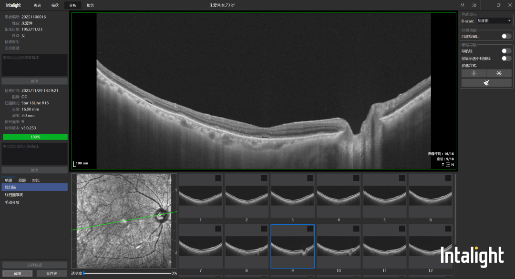Viewport: 515px width, 279px height.
Task: Check the box on thumbnail 1
Action: click(218, 178)
